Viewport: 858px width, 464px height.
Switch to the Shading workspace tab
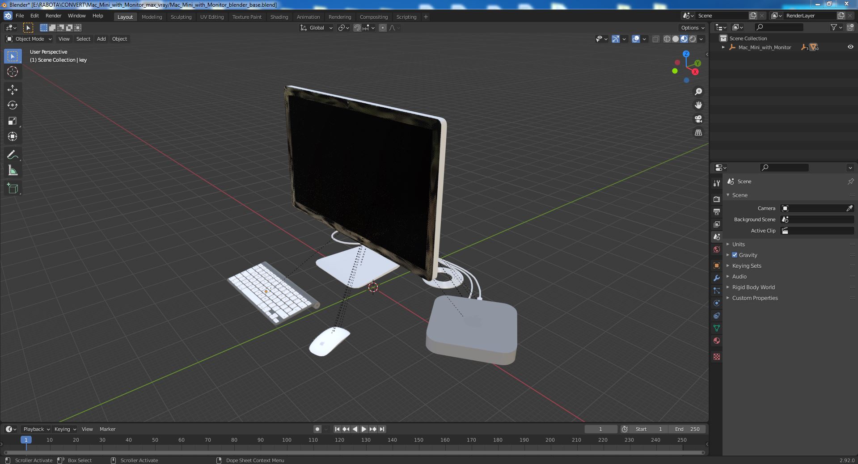(x=279, y=17)
